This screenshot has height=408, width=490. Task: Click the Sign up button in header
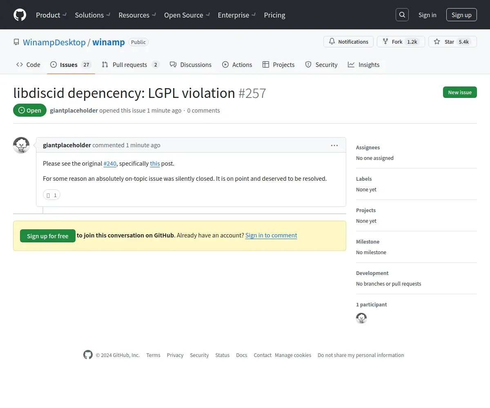(x=461, y=15)
